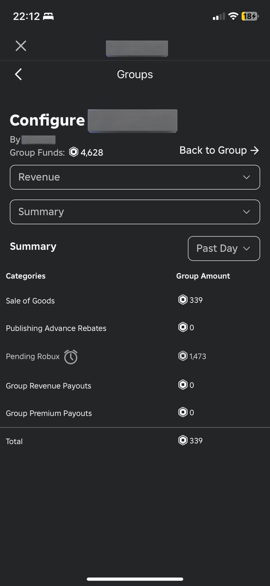
Task: Open the Summary dropdown selector
Action: 135,212
